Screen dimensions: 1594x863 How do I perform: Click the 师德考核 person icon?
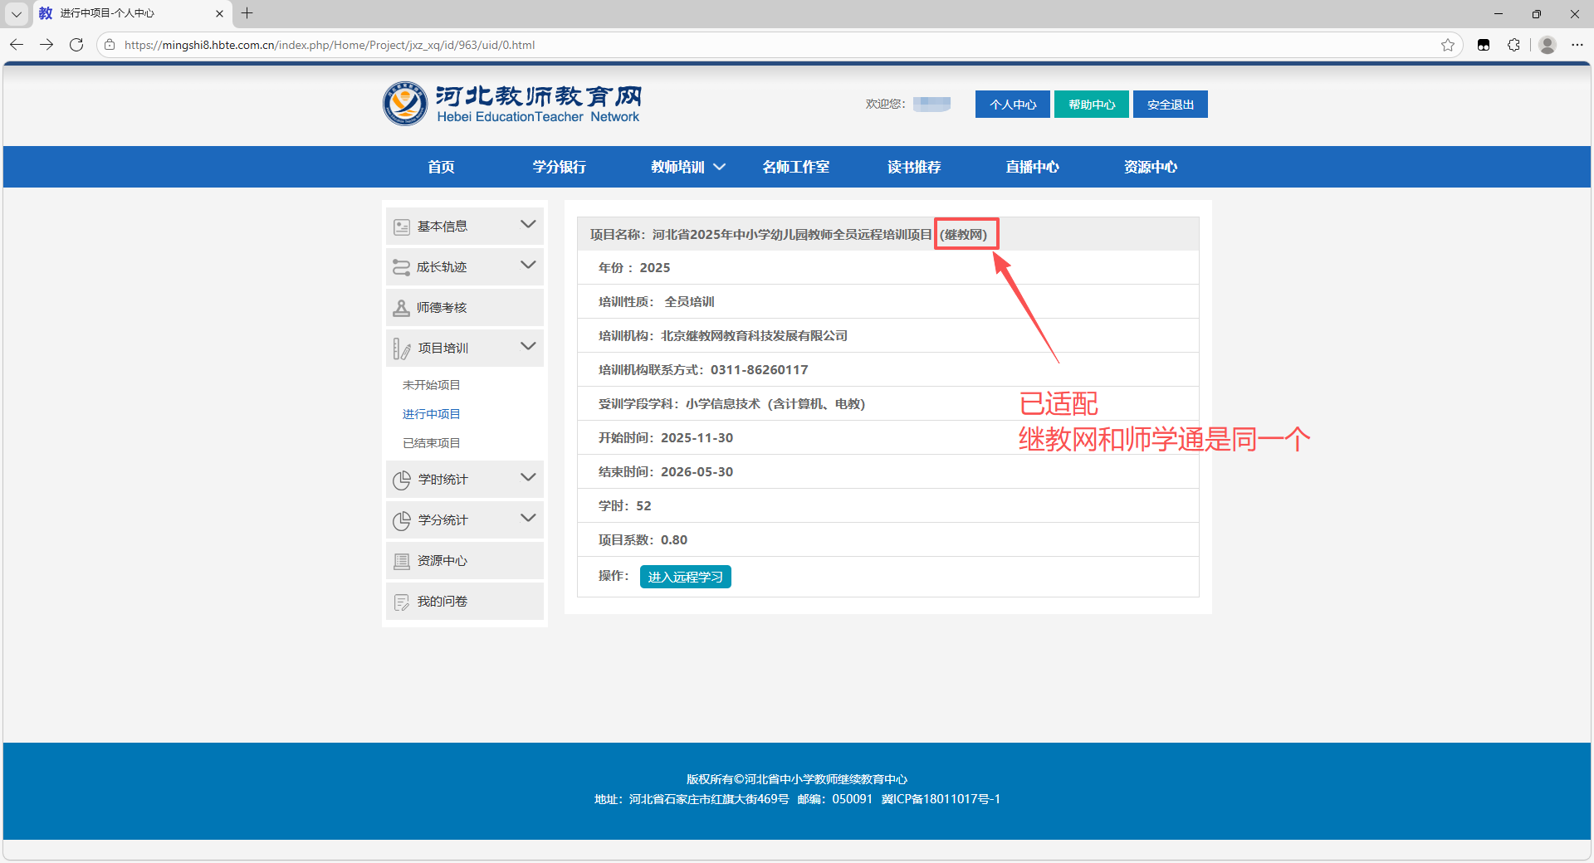pyautogui.click(x=401, y=308)
